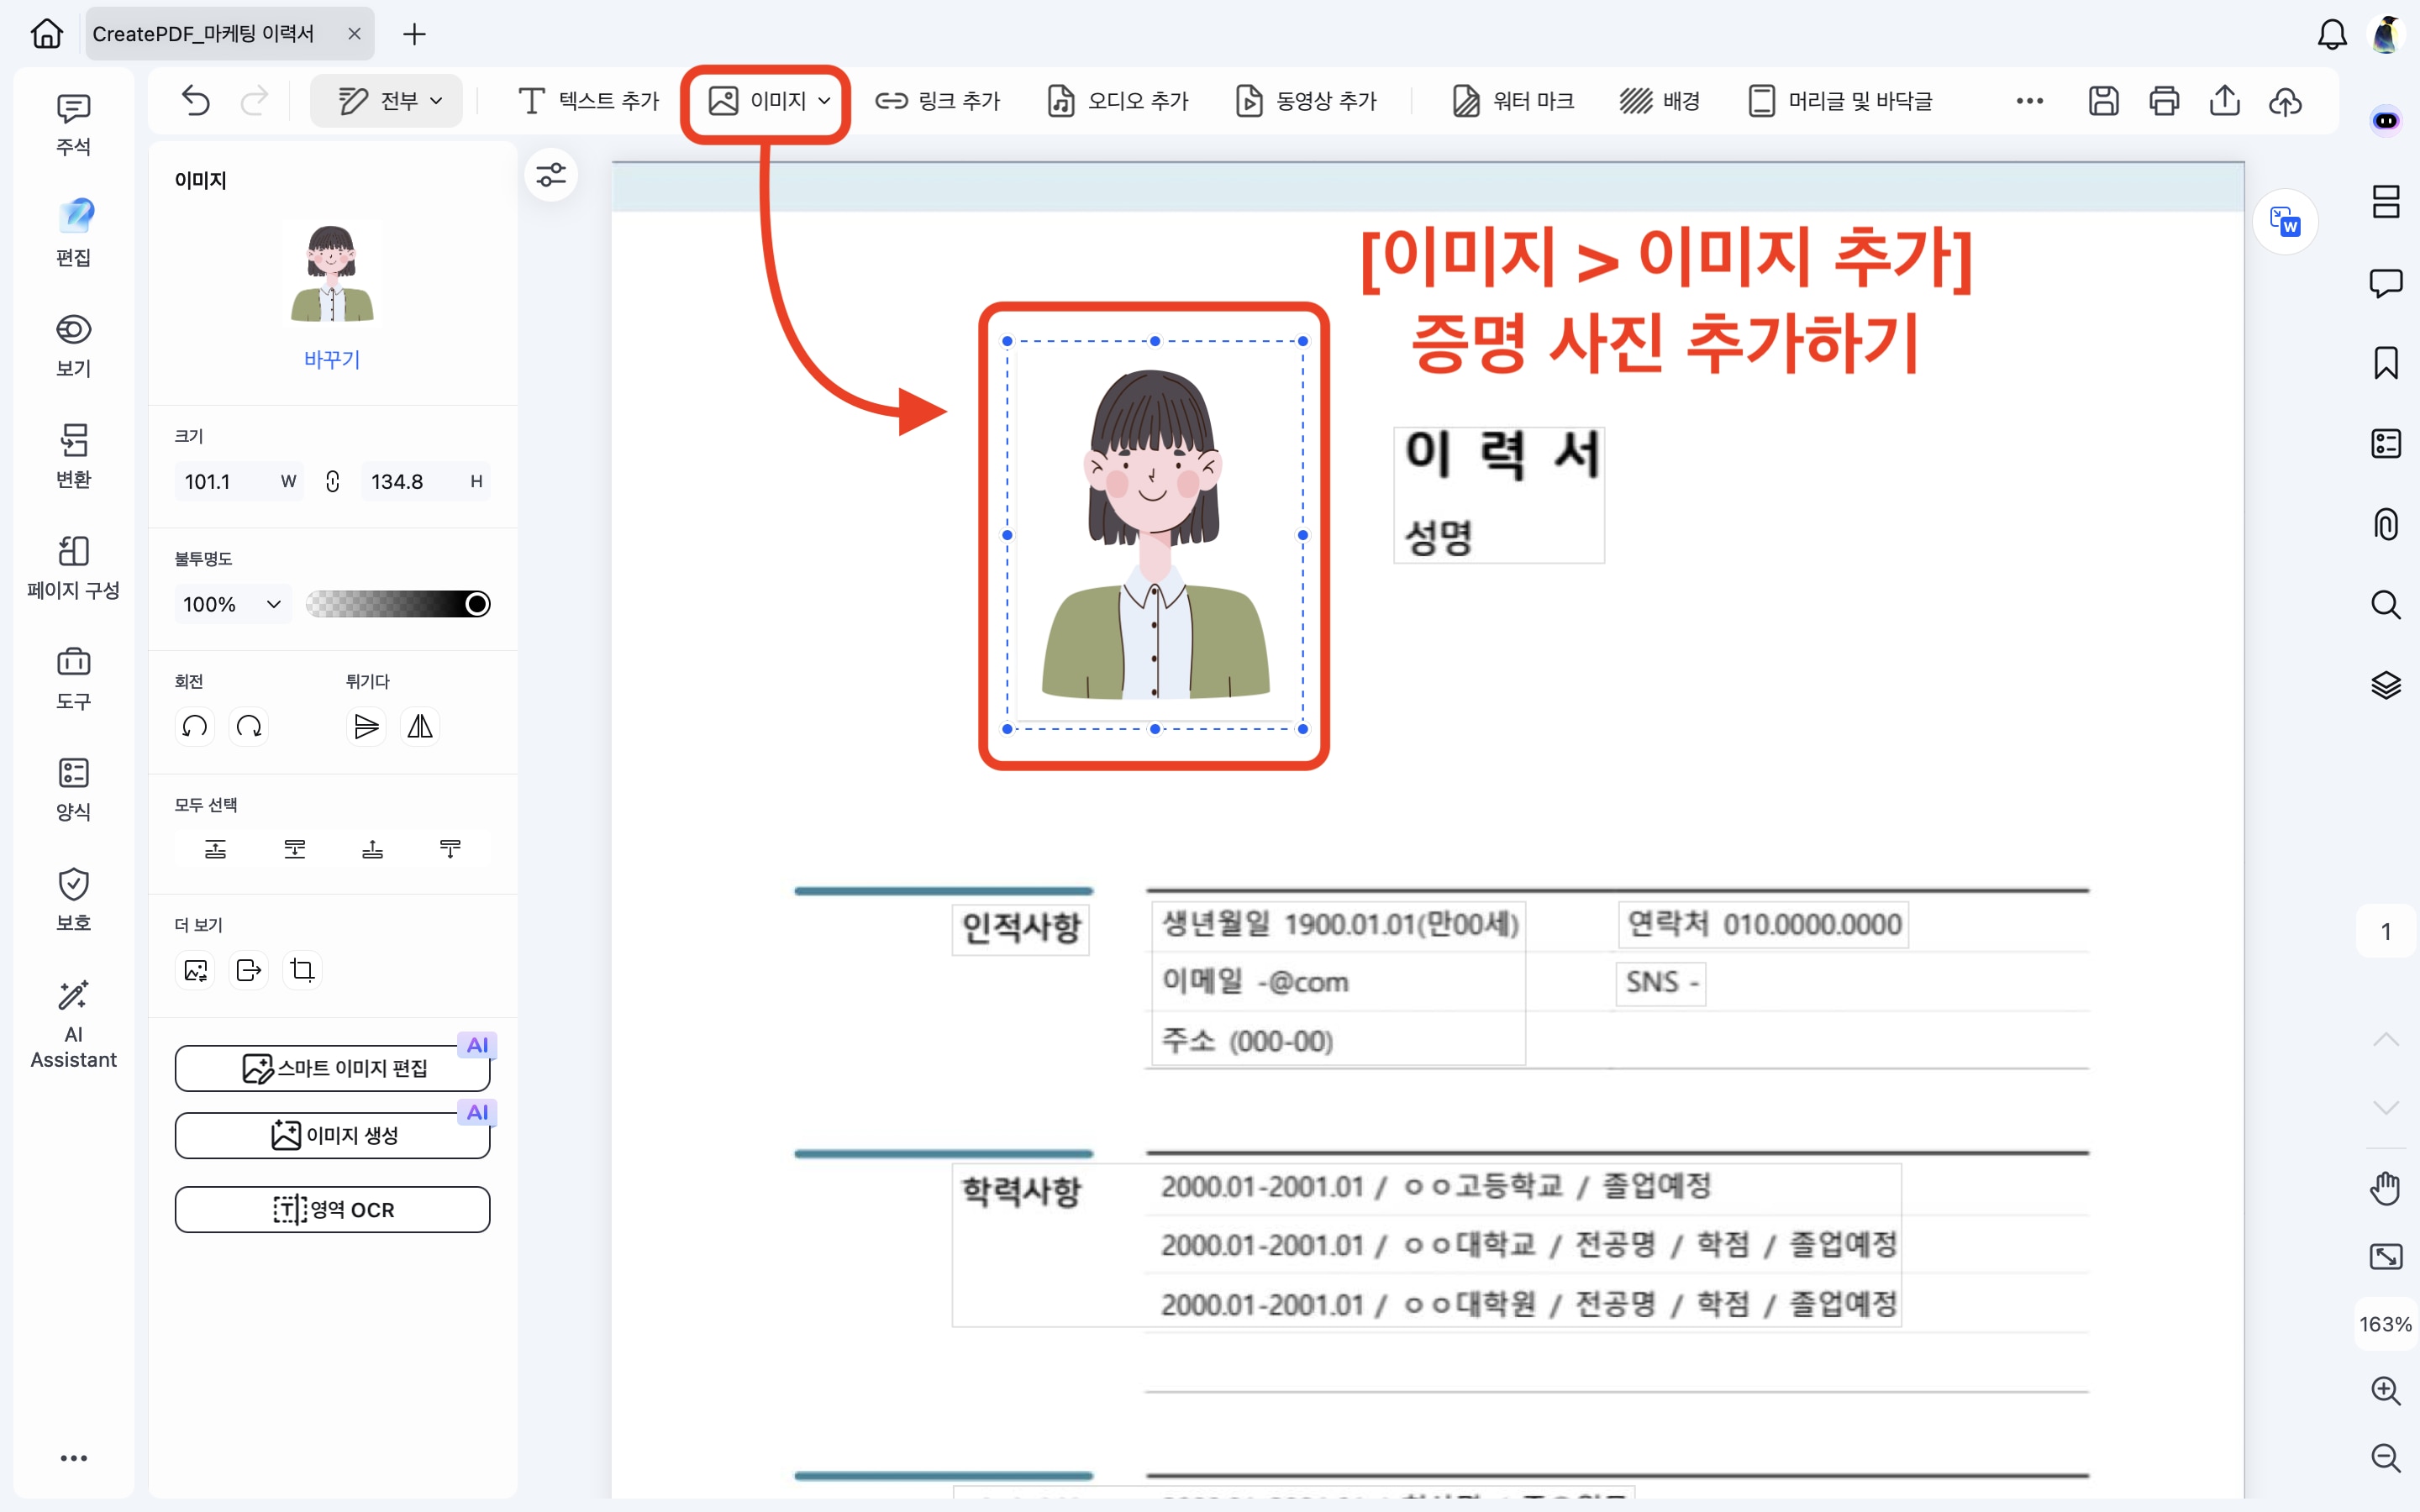Image resolution: width=2420 pixels, height=1512 pixels.
Task: Toggle the aspect ratio lock
Action: (x=333, y=482)
